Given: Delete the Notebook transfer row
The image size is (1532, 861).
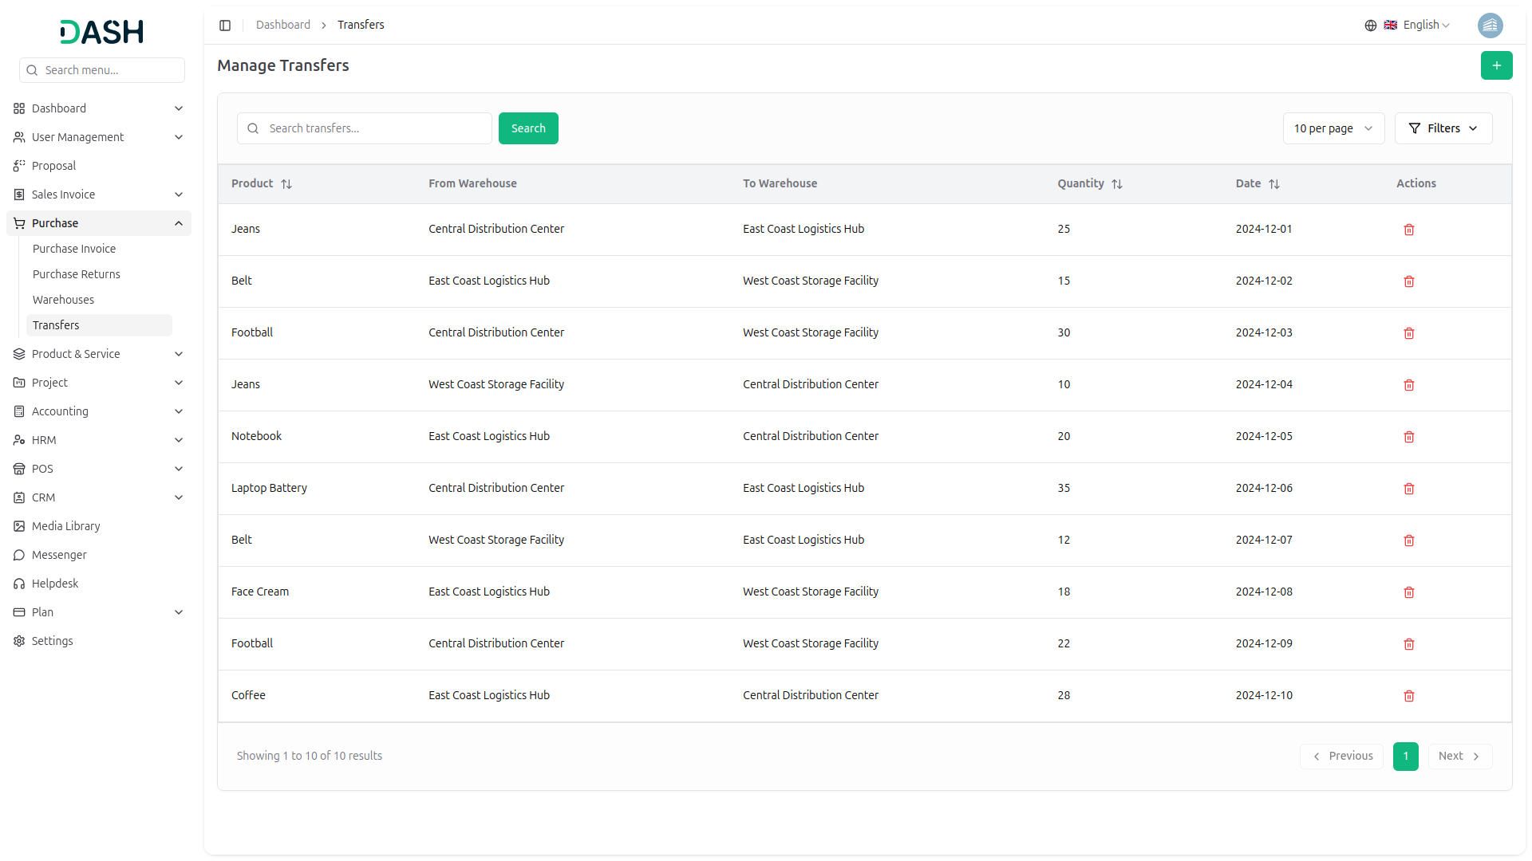Looking at the screenshot, I should click(1408, 437).
